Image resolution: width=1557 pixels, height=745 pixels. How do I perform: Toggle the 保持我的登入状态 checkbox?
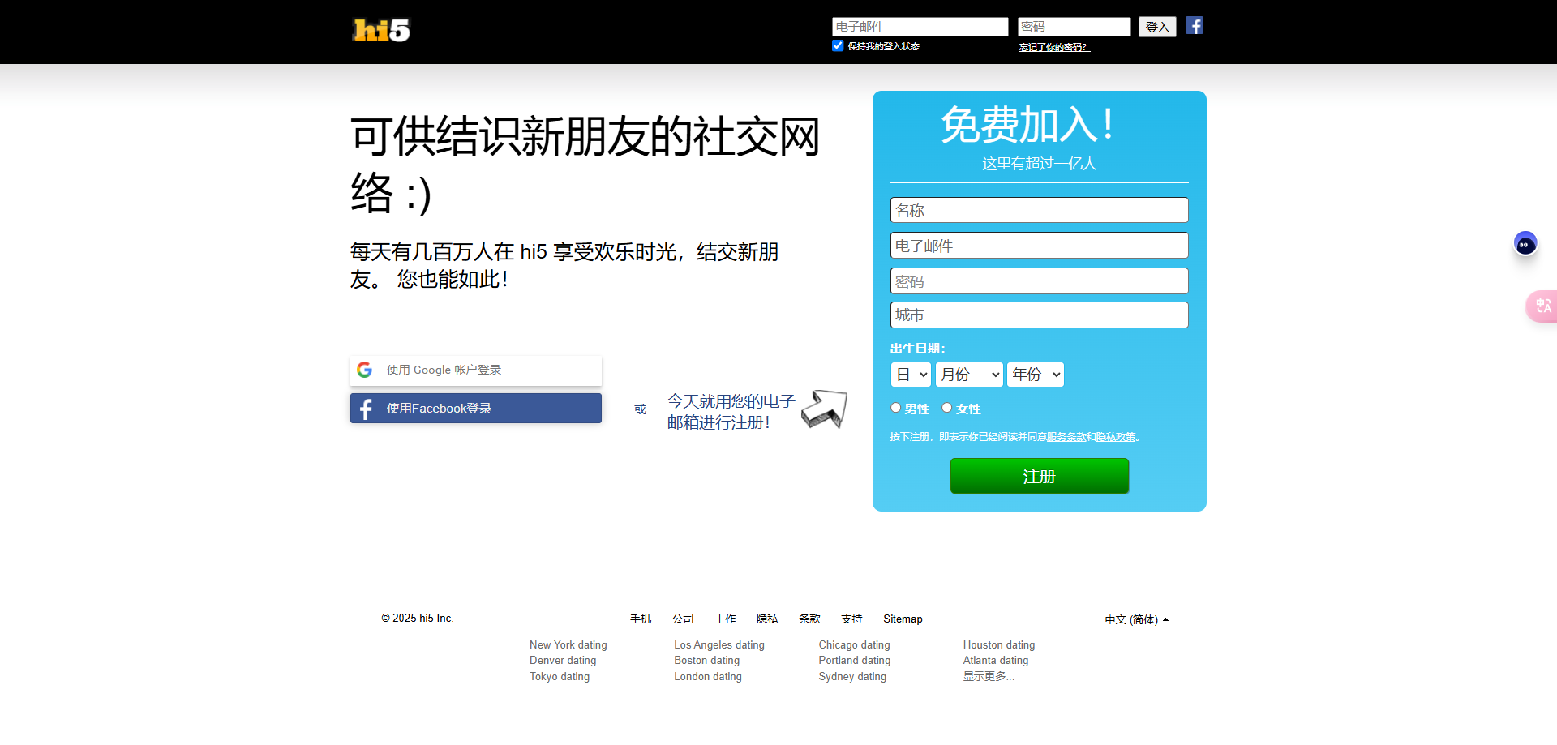tap(838, 46)
